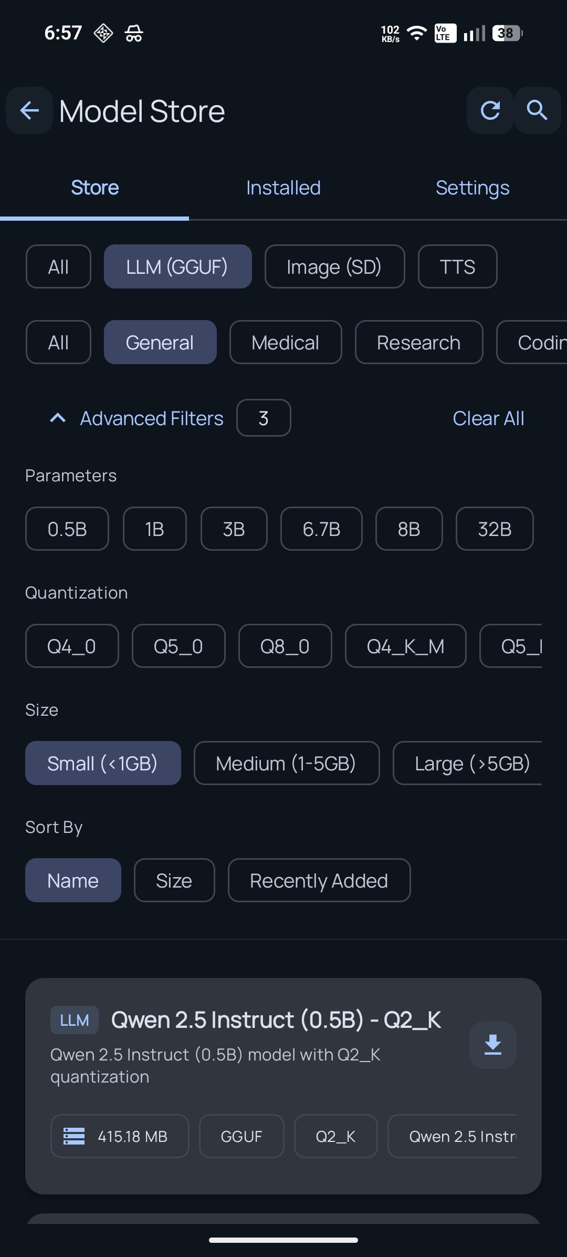Tap the Wi-Fi status icon
The height and width of the screenshot is (1257, 567).
pos(417,33)
